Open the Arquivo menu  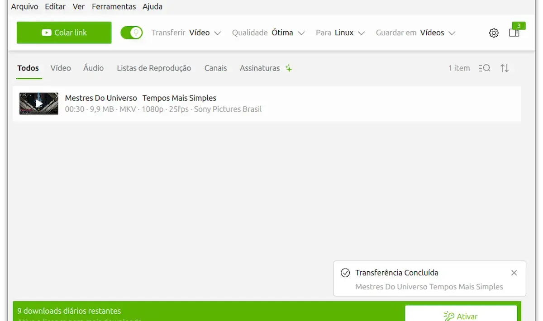coord(24,6)
